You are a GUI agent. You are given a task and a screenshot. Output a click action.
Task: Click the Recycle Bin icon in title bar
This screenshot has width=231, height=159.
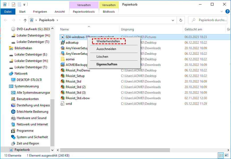[x=5, y=4]
